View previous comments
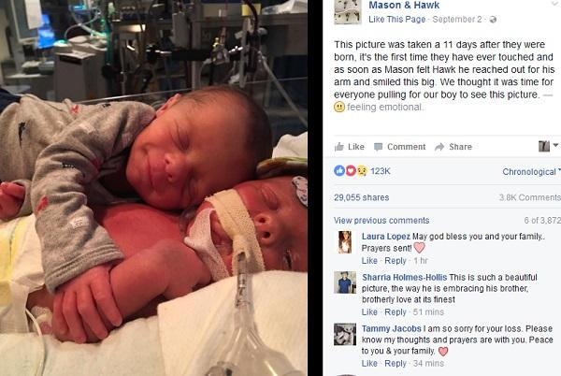This screenshot has height=376, width=561. [x=381, y=221]
